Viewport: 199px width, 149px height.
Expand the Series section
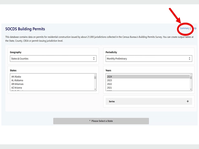pyautogui.click(x=149, y=101)
